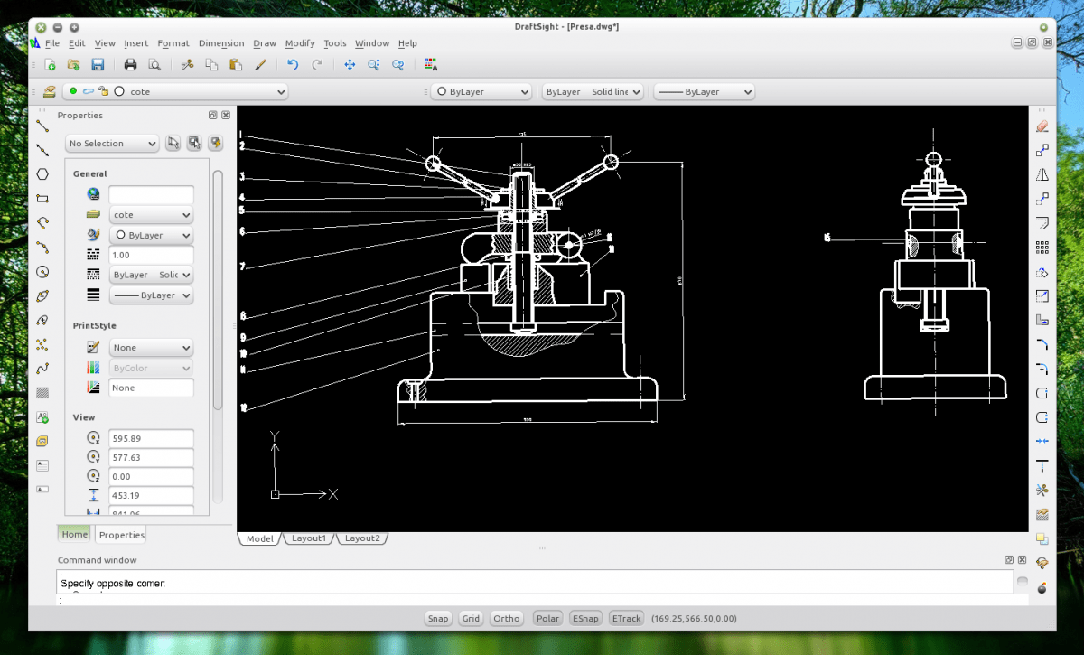Click the Save floppy disk icon
1084x655 pixels.
pyautogui.click(x=98, y=65)
